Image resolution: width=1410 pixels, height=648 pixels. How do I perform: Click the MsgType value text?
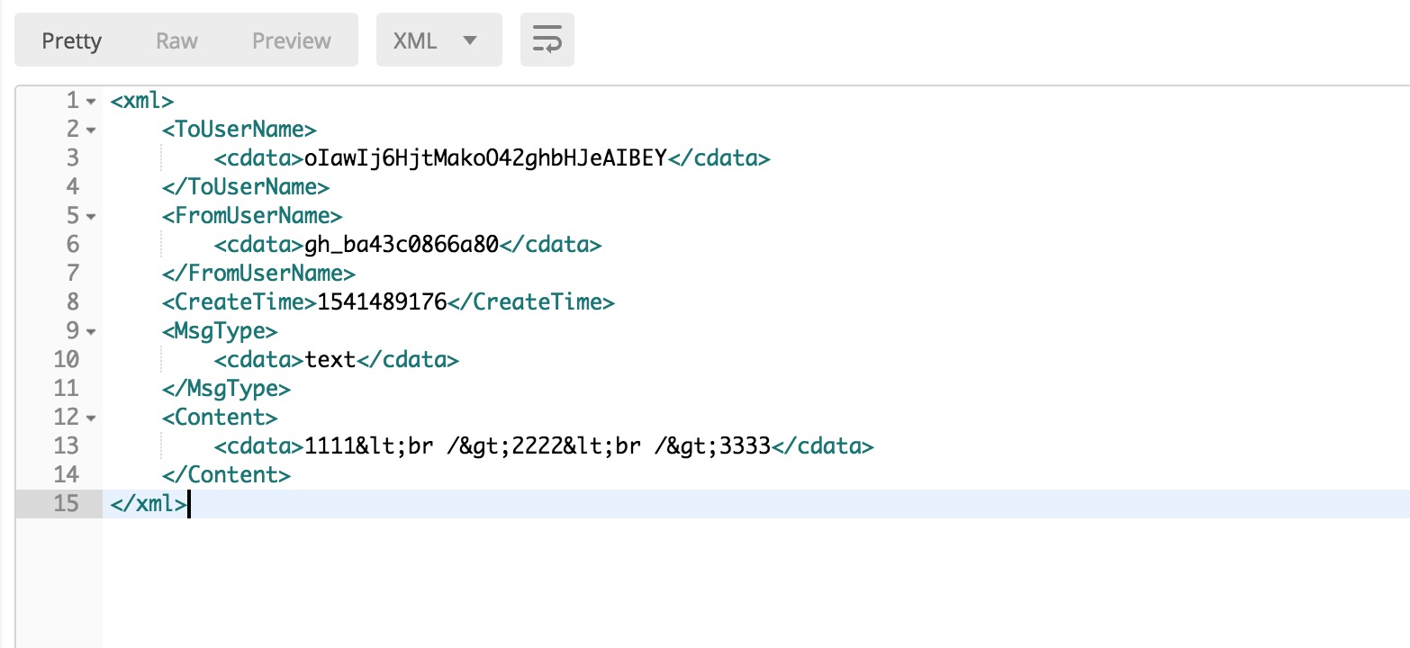click(330, 360)
